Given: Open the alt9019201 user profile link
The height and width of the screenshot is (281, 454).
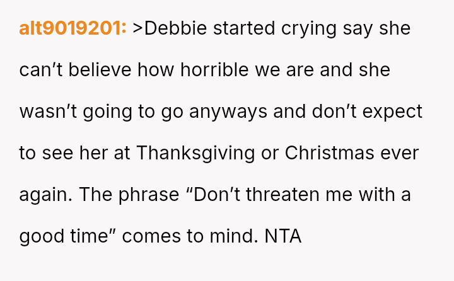Looking at the screenshot, I should point(73,28).
